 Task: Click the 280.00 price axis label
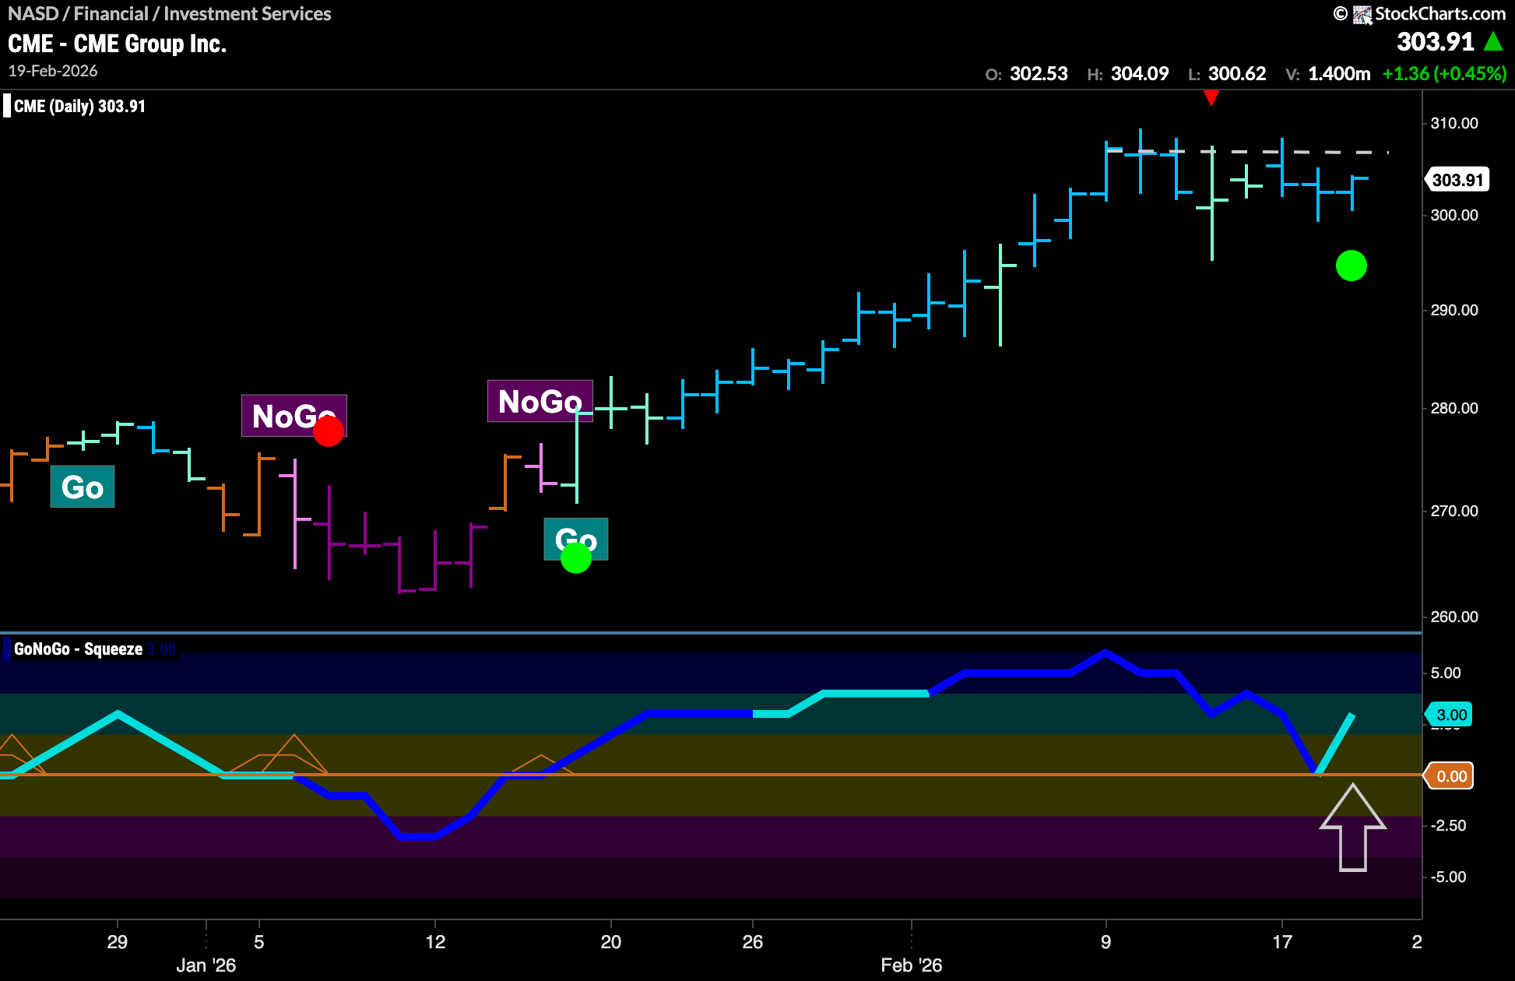click(1454, 408)
